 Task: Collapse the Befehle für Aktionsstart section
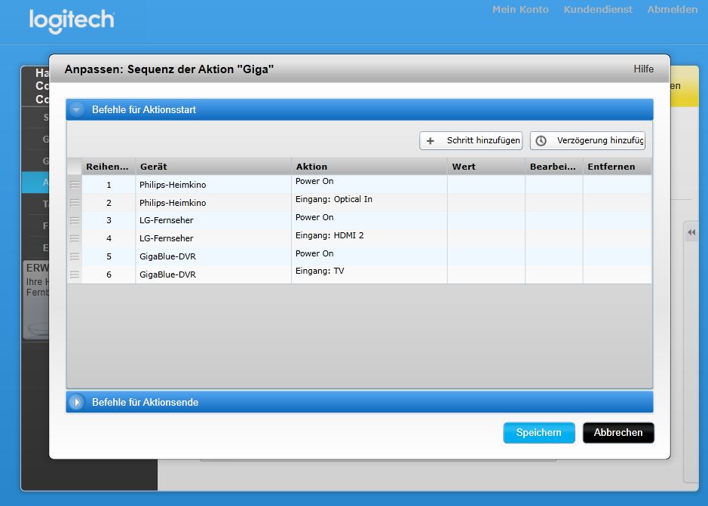(x=77, y=109)
